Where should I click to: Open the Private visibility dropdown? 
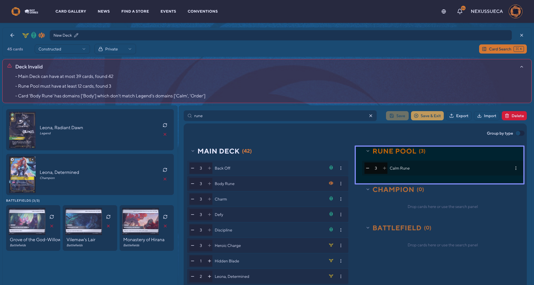115,49
